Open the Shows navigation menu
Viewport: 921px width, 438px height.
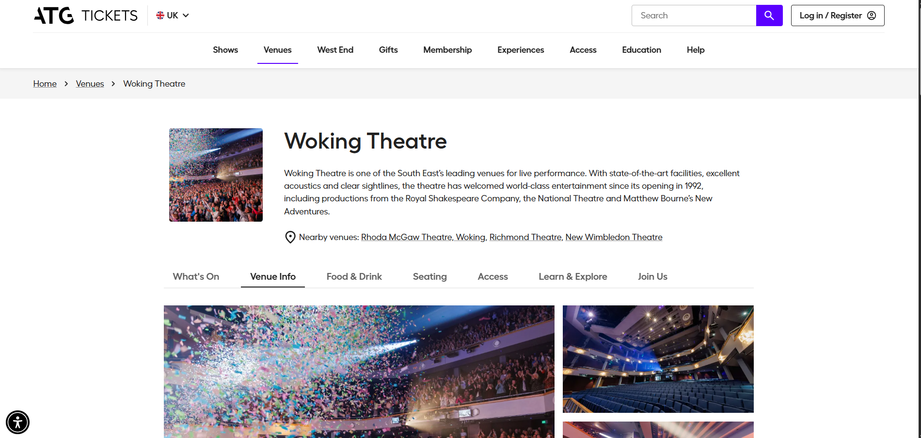click(225, 50)
